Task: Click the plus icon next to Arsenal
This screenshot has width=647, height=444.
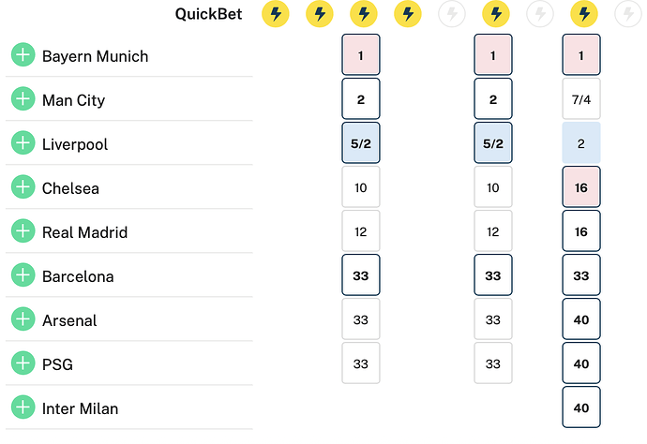Action: pyautogui.click(x=23, y=319)
